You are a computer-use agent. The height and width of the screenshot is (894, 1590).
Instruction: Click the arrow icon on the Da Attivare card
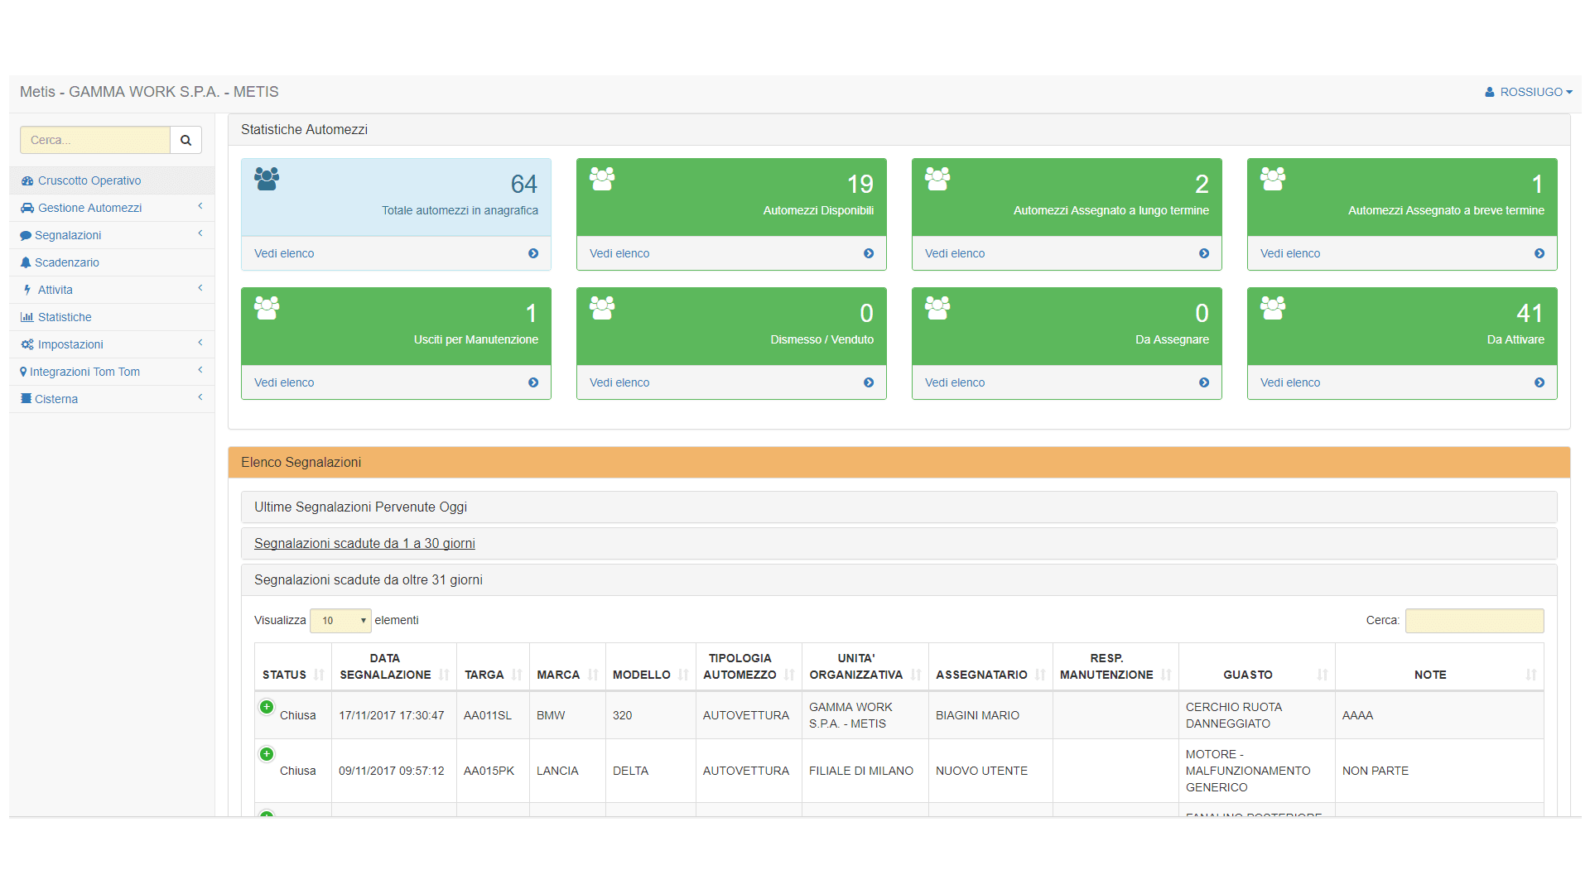1539,382
